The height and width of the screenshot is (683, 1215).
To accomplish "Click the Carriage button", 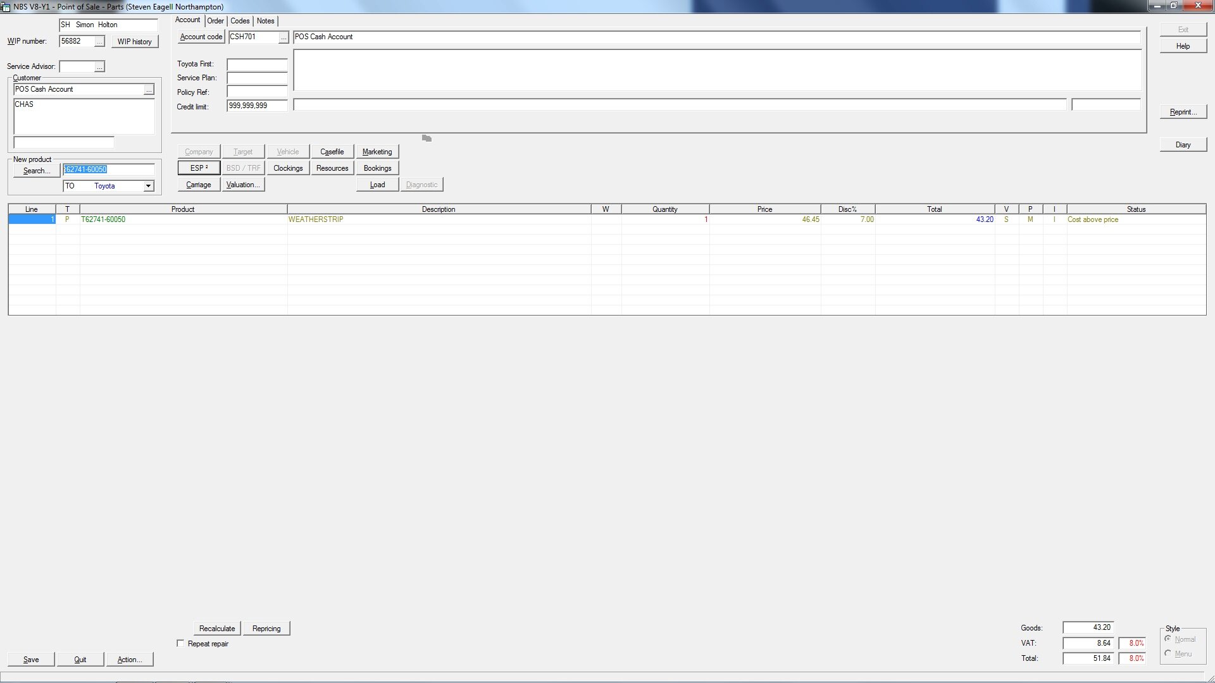I will [x=199, y=185].
